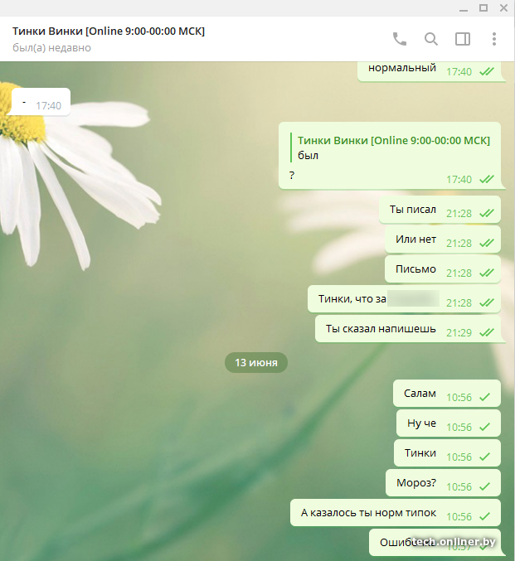Toggle the right side info panel
The image size is (515, 561).
pyautogui.click(x=463, y=39)
